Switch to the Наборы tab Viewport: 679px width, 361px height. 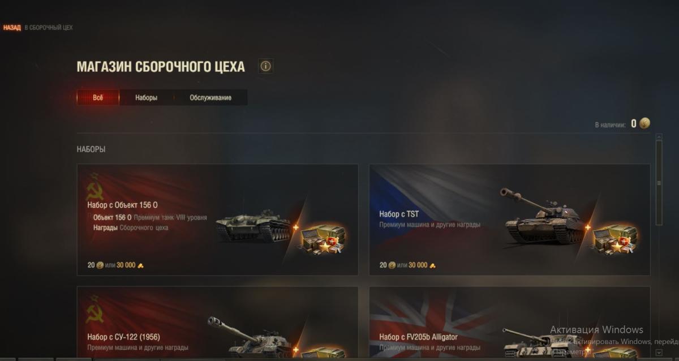[x=146, y=97]
